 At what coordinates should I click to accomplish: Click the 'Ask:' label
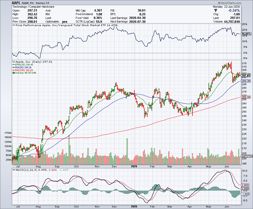(48, 10)
